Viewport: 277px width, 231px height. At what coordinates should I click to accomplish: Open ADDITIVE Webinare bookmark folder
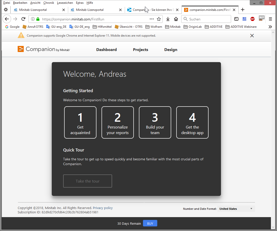click(241, 27)
